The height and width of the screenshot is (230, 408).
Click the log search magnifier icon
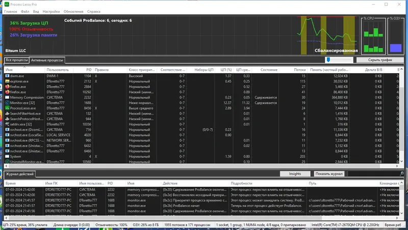point(401,174)
